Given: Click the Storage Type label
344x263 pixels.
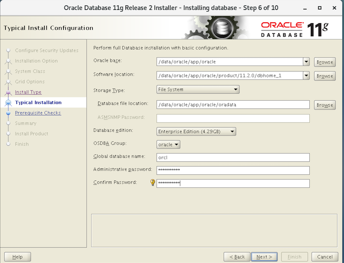Looking at the screenshot, I should tap(109, 90).
